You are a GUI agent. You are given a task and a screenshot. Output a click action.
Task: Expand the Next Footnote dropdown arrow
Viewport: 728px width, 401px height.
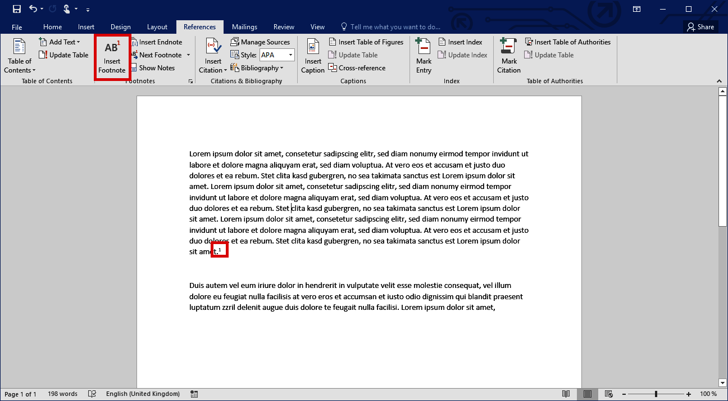coord(188,55)
